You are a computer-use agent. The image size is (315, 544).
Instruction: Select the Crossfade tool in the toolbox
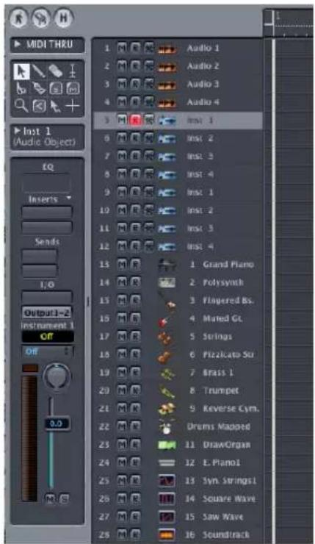[39, 106]
